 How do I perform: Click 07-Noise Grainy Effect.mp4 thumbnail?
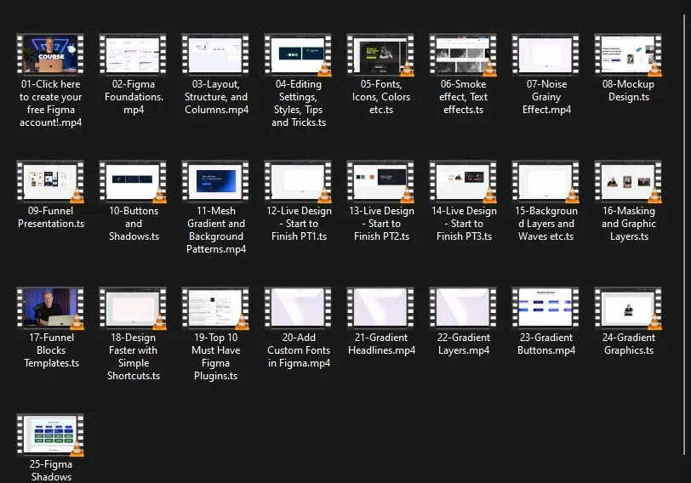(545, 55)
